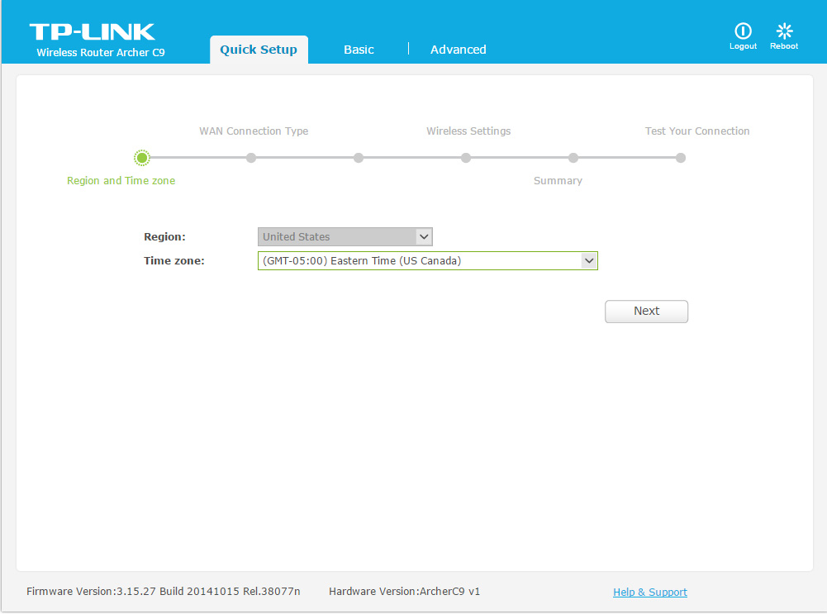
Task: Click the step dot under Wireless Settings
Action: click(x=466, y=158)
